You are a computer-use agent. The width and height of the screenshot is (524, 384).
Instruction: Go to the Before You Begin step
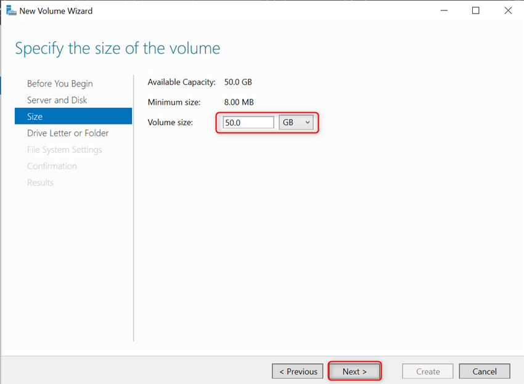point(60,84)
